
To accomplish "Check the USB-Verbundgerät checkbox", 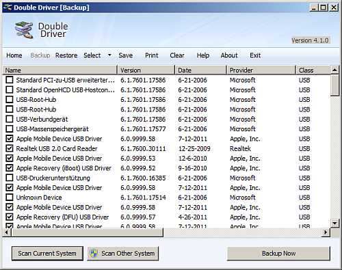I will [x=10, y=119].
